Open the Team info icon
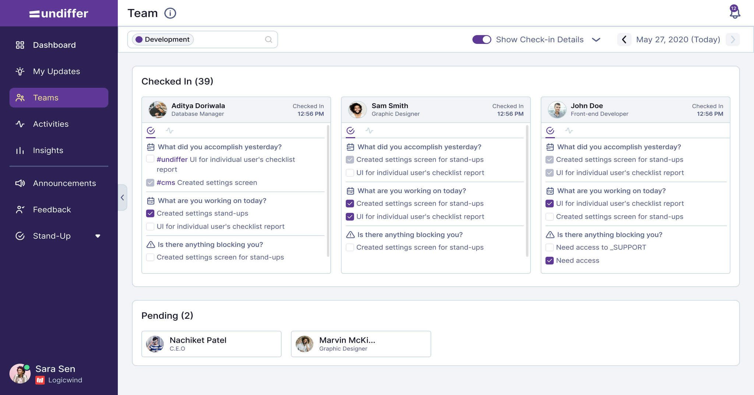The image size is (754, 395). (170, 13)
